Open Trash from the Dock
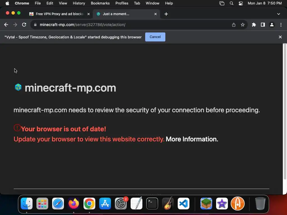Screen dimensions: 287x215 point(260,204)
